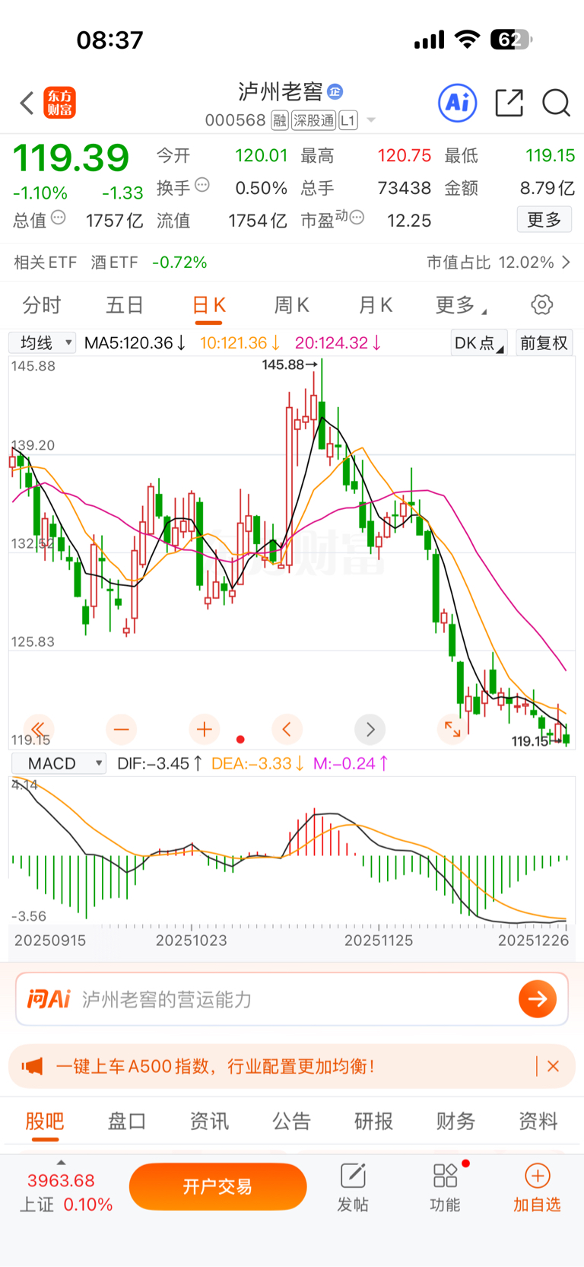Open the 功能 functions icon
Viewport: 584px width, 1267px height.
coord(445,1187)
